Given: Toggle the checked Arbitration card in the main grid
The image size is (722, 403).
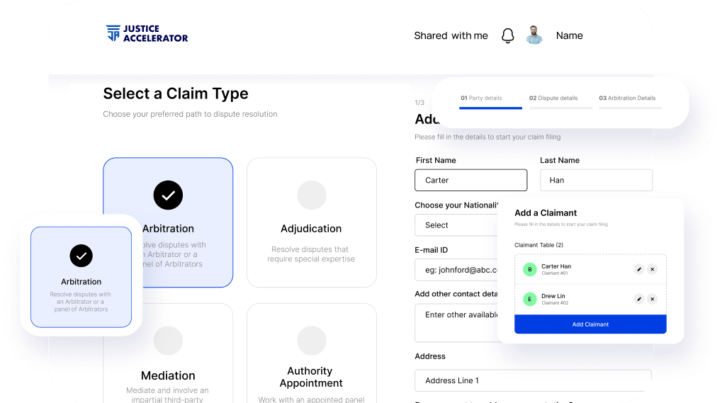Looking at the screenshot, I should [x=168, y=195].
